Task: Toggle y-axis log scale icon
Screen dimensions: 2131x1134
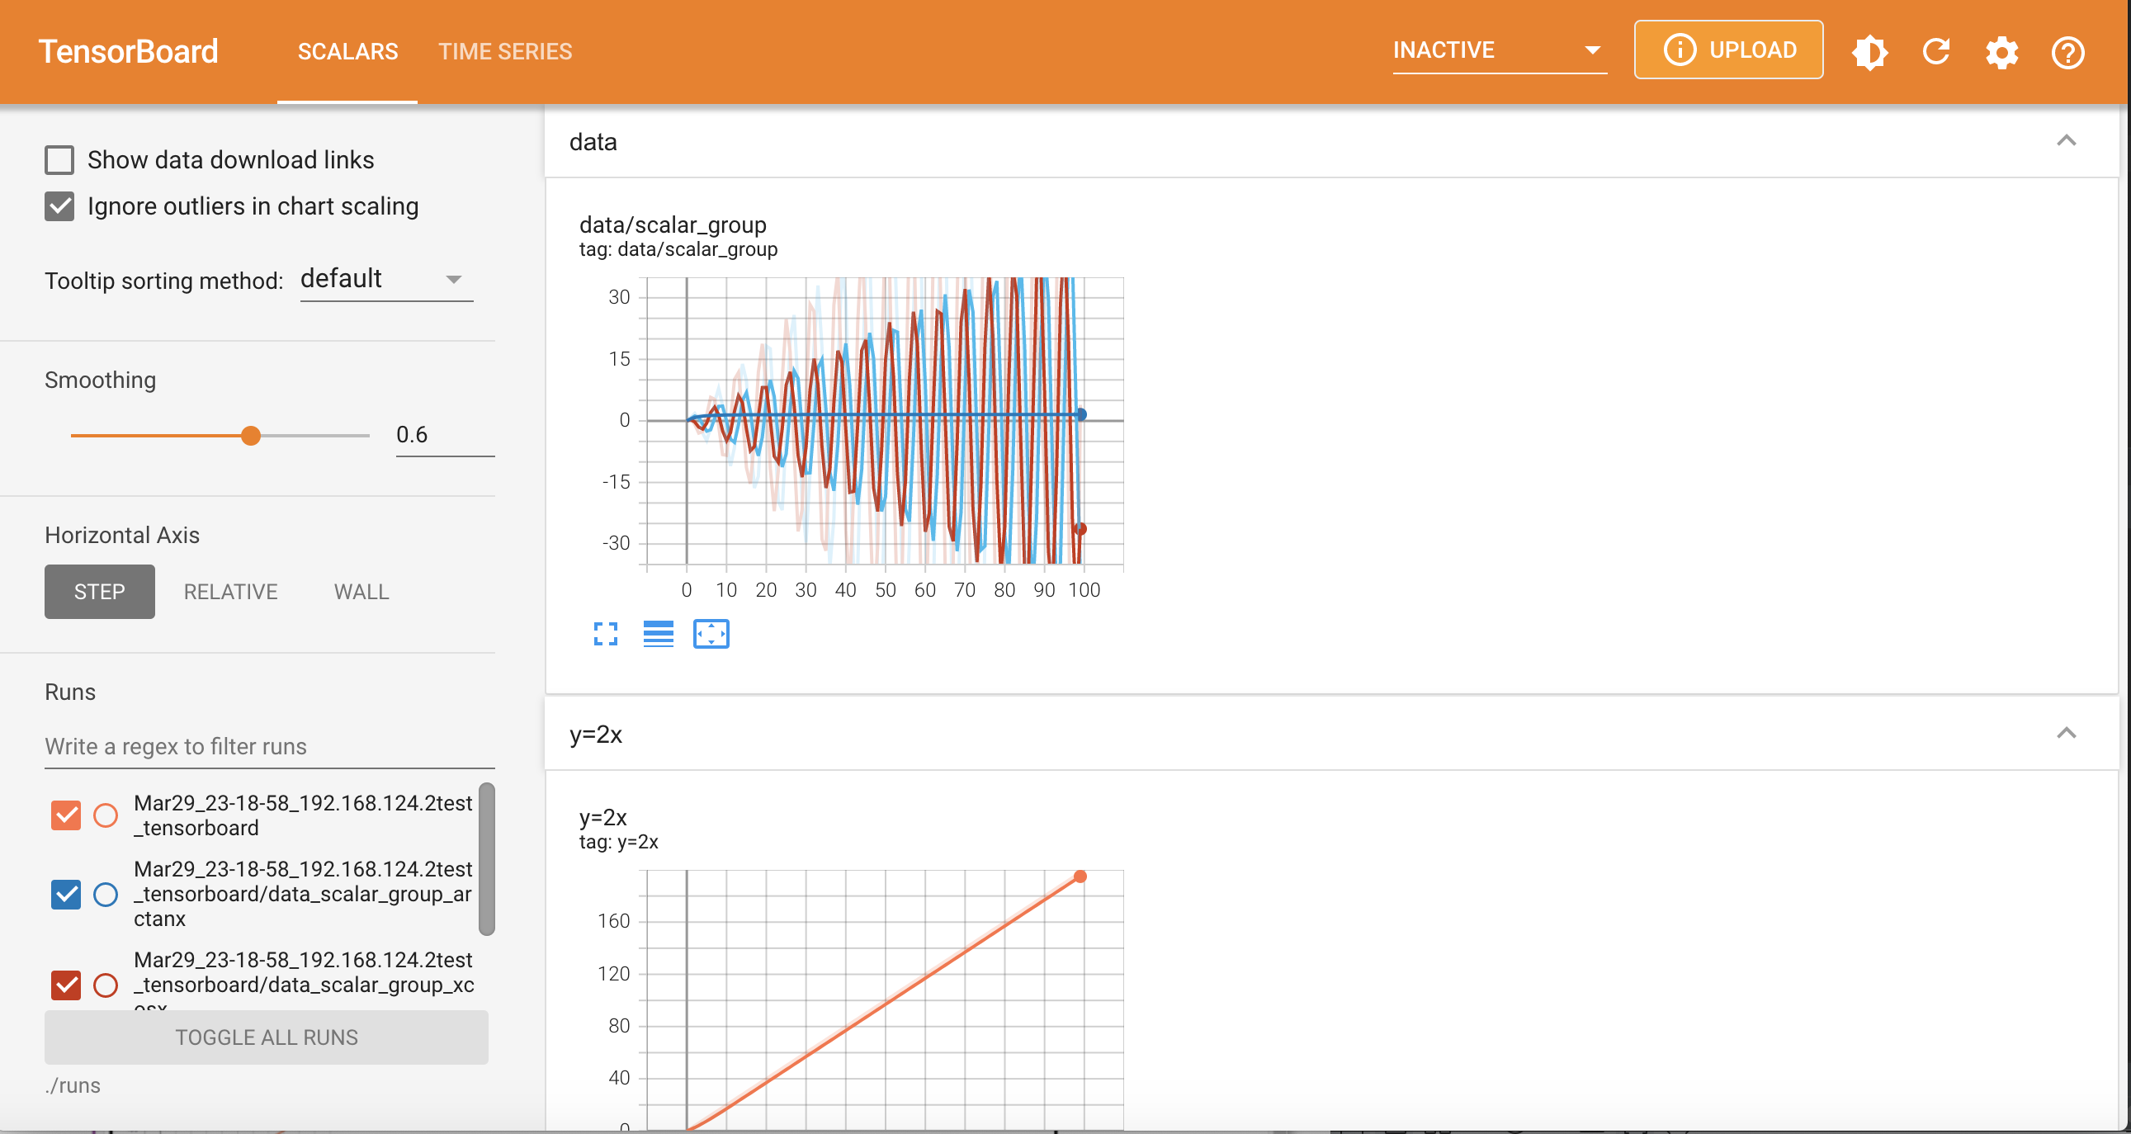Action: click(658, 634)
